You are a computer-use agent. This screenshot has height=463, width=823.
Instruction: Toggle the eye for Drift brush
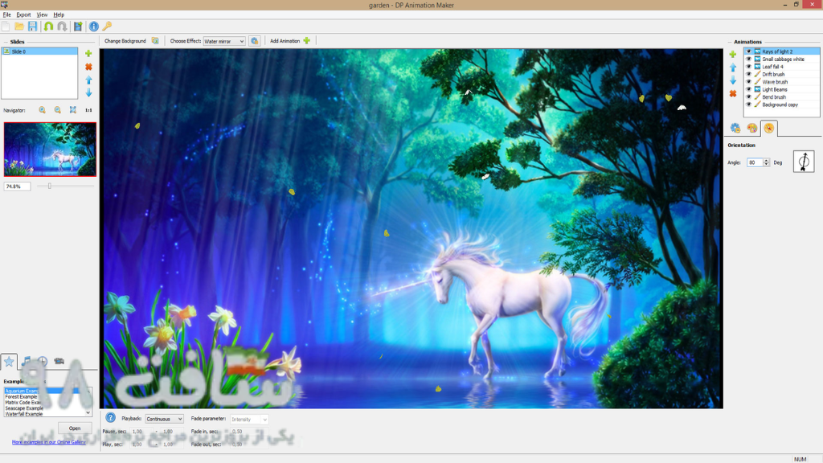pyautogui.click(x=749, y=74)
